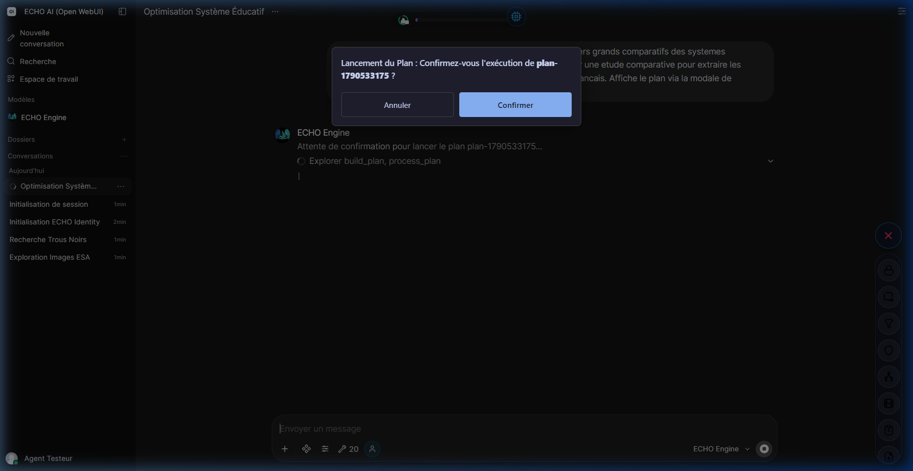
Task: Click the branch fork icon in right toolbar
Action: (889, 377)
